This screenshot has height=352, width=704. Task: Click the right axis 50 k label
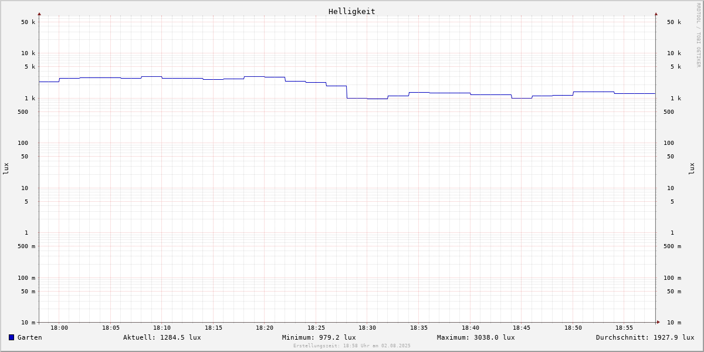(x=674, y=22)
